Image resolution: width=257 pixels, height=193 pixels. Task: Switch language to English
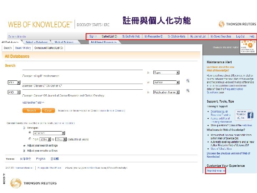coord(41,159)
